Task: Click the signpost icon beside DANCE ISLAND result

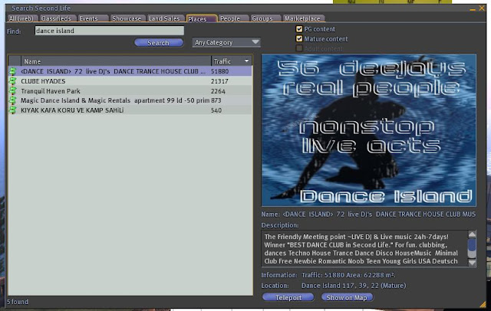Action: coord(13,71)
